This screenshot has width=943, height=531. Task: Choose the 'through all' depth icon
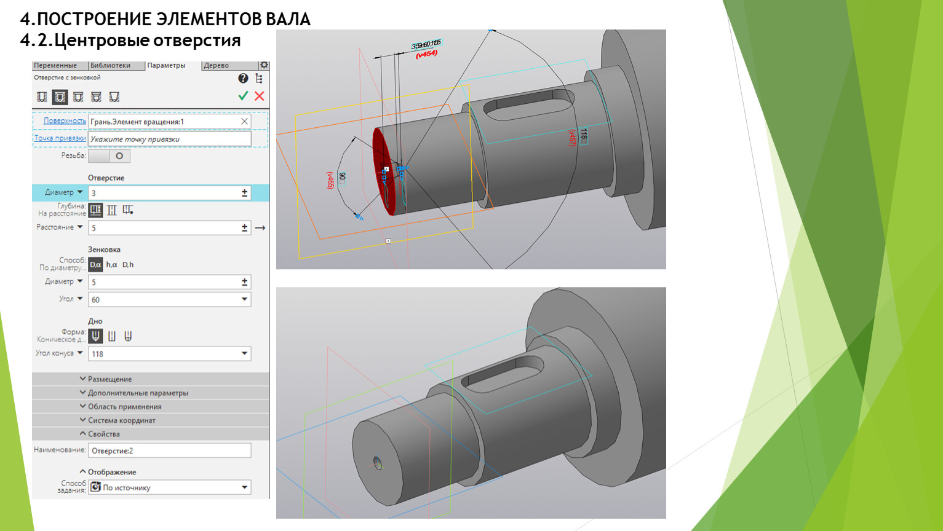click(112, 210)
